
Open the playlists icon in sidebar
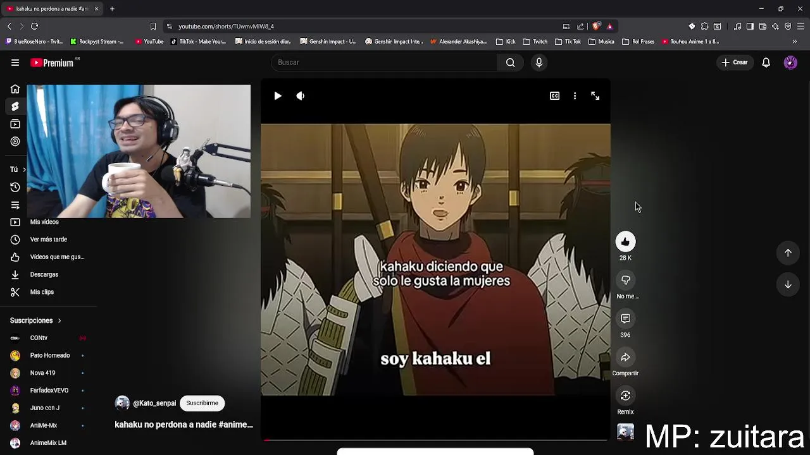pos(15,205)
